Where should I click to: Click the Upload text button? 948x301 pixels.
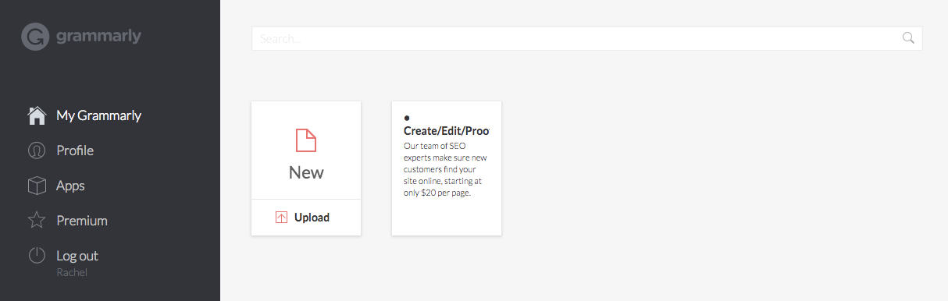[x=312, y=218]
